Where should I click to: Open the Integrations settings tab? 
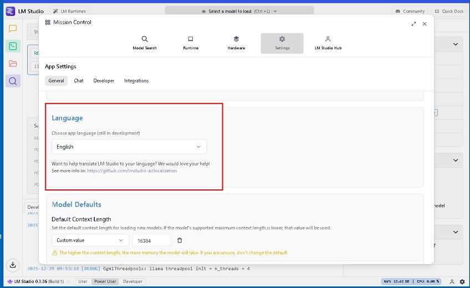(136, 81)
